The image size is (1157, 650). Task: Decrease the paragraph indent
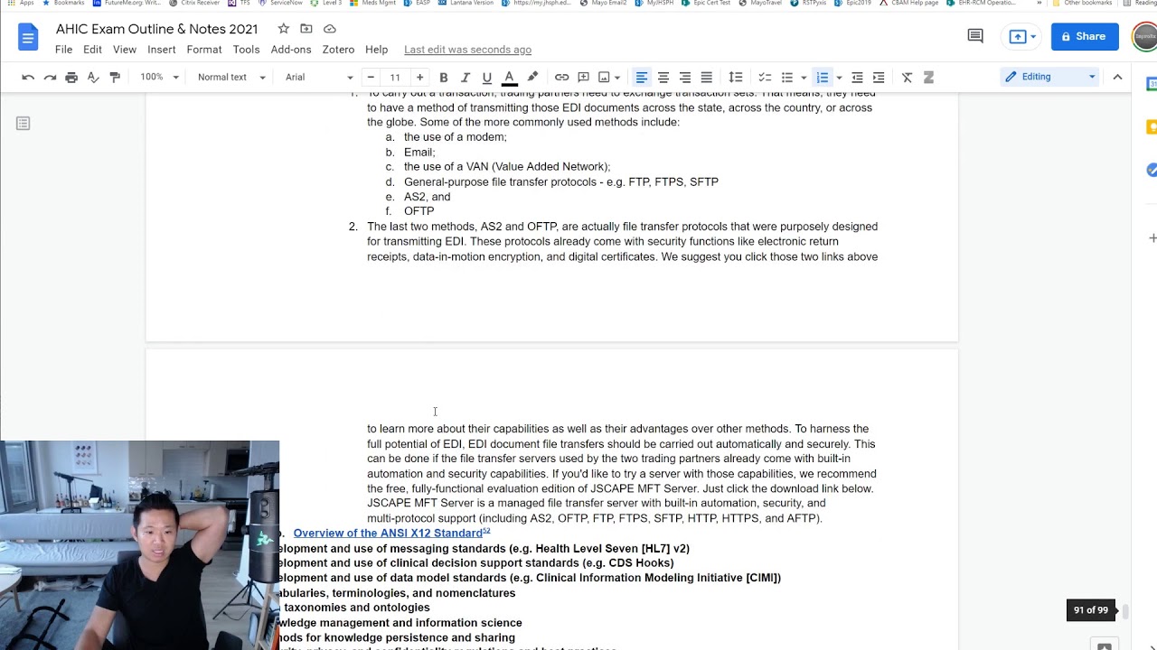857,78
